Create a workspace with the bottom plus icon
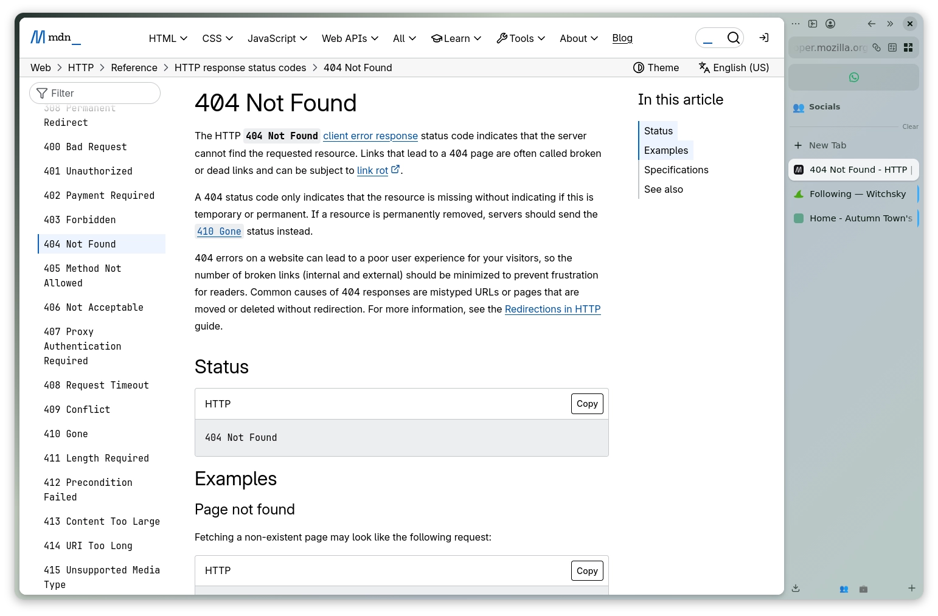Screen dimensions: 938x616 [x=912, y=588]
